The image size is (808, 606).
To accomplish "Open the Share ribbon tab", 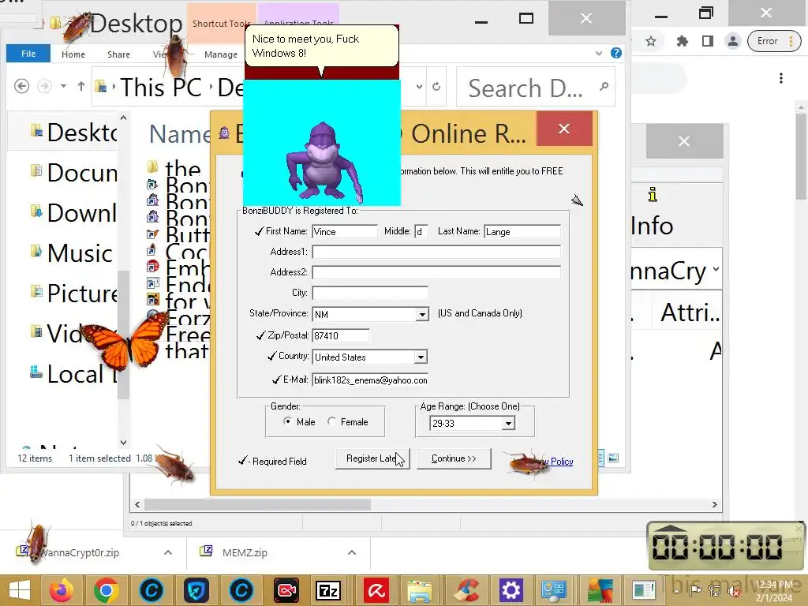I will click(x=118, y=54).
